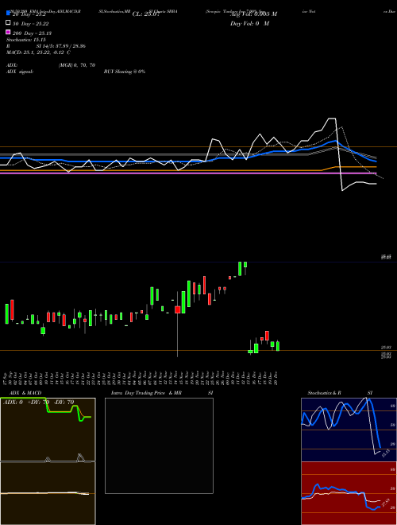Click the BUY Slowing @ 0% signal text

pyautogui.click(x=125, y=72)
